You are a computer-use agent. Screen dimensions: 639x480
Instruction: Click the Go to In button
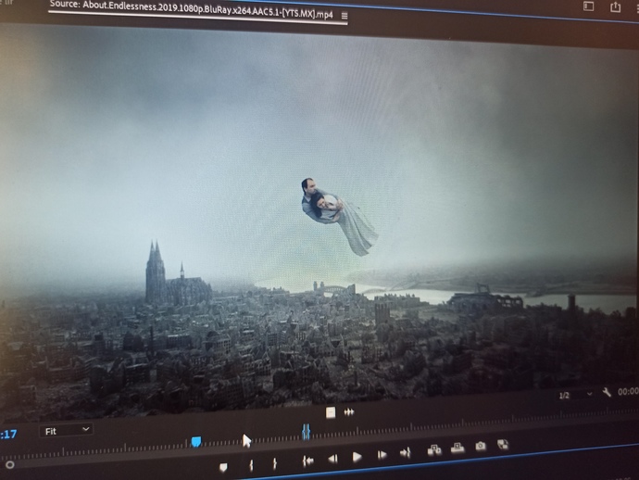pos(308,461)
